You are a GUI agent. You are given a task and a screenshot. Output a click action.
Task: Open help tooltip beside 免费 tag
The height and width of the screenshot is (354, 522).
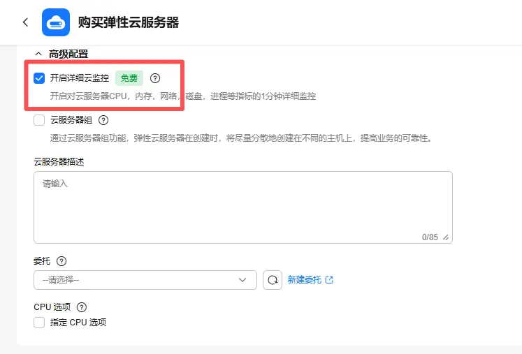pyautogui.click(x=155, y=78)
